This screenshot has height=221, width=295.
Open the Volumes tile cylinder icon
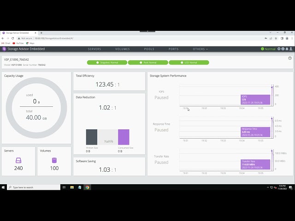click(x=54, y=160)
